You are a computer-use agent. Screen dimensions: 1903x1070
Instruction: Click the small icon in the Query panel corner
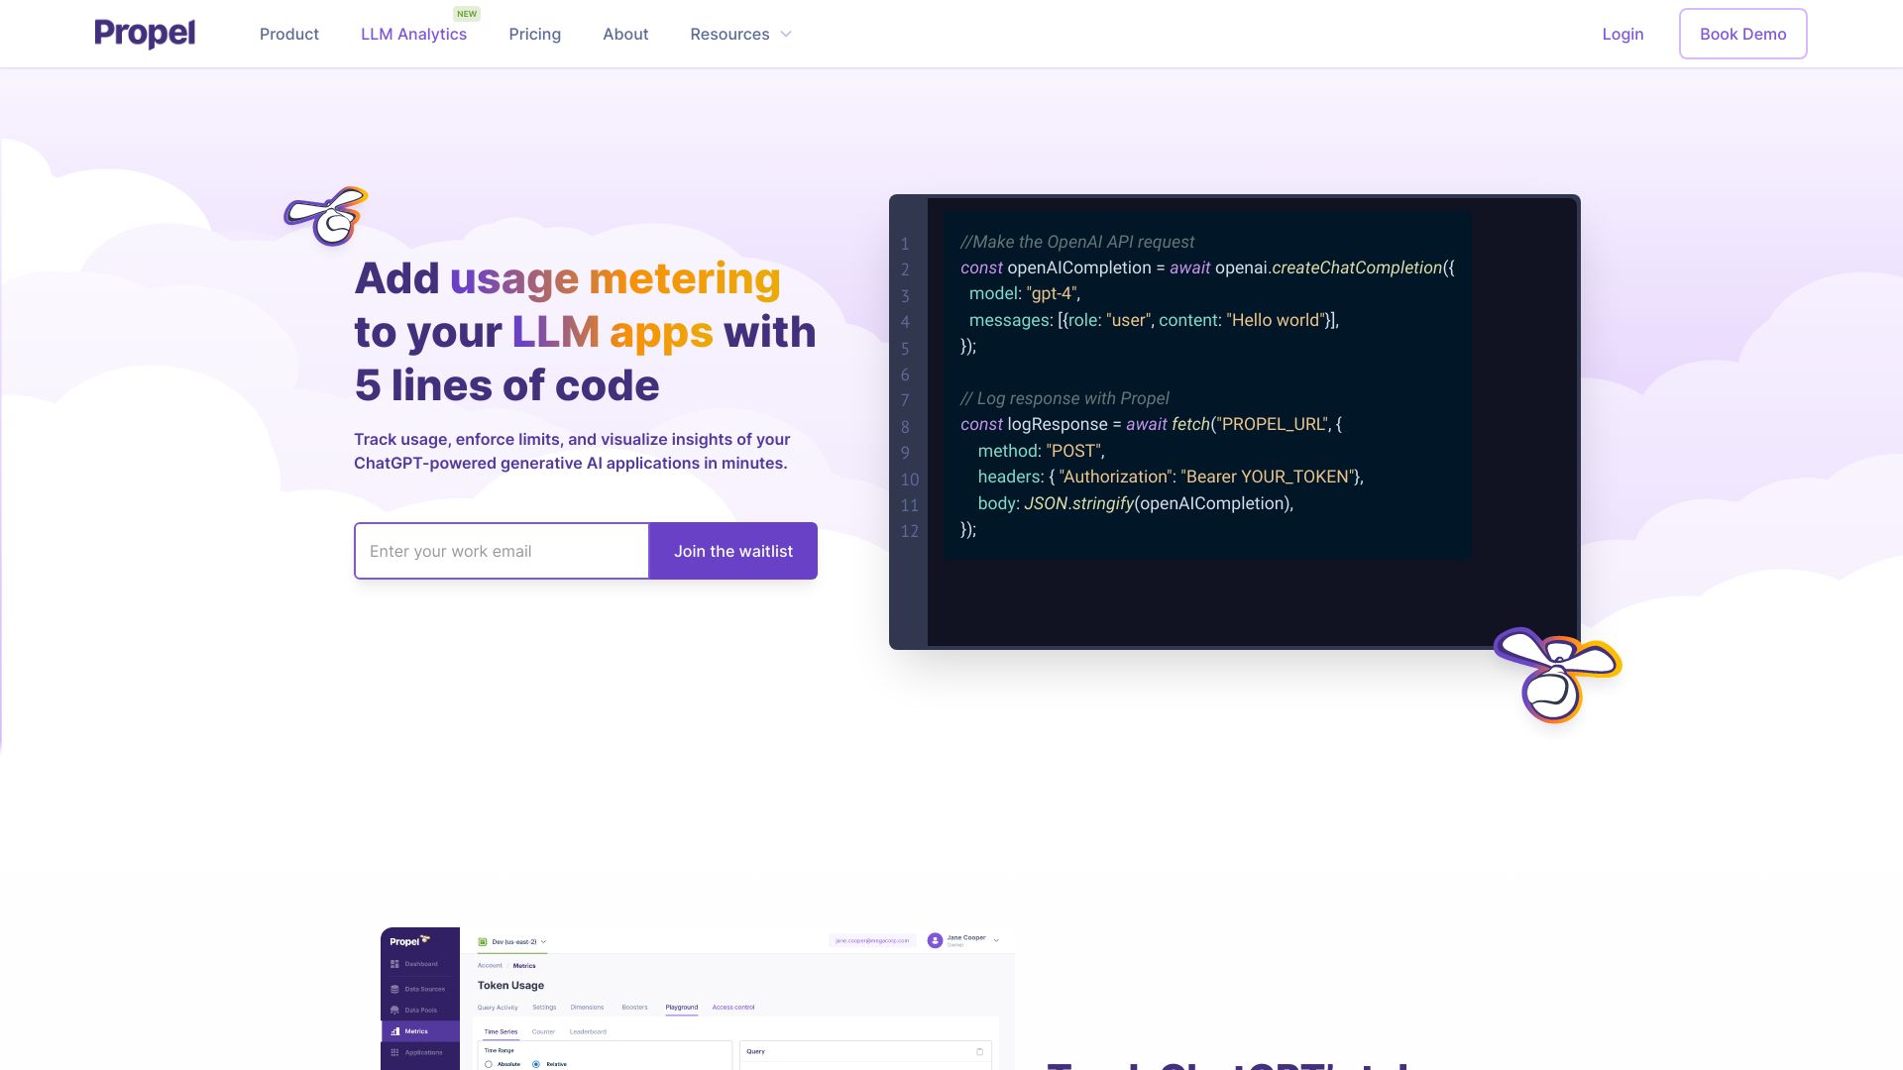[981, 1052]
